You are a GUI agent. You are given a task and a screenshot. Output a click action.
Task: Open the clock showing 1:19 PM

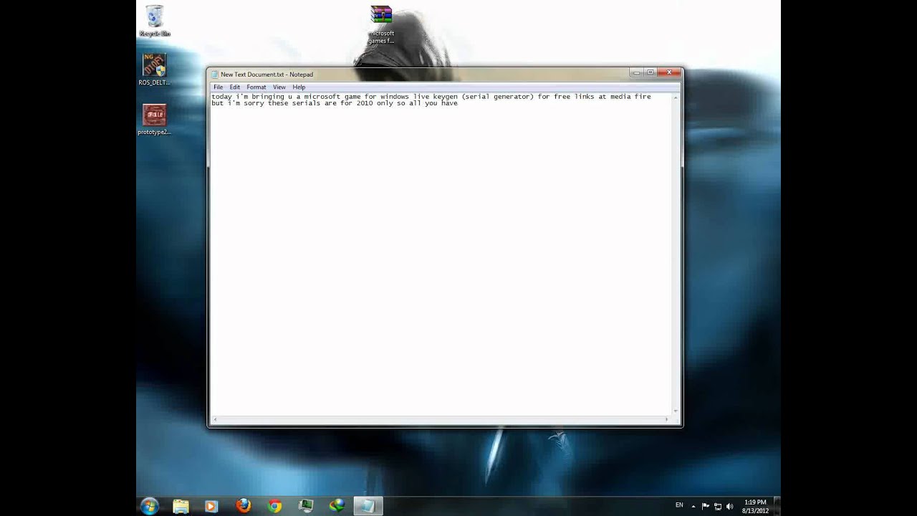755,506
